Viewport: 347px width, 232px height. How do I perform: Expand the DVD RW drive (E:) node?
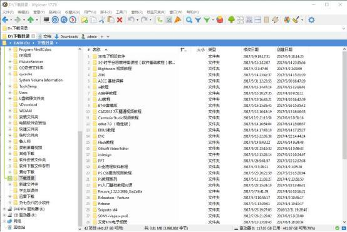pyautogui.click(x=4, y=209)
